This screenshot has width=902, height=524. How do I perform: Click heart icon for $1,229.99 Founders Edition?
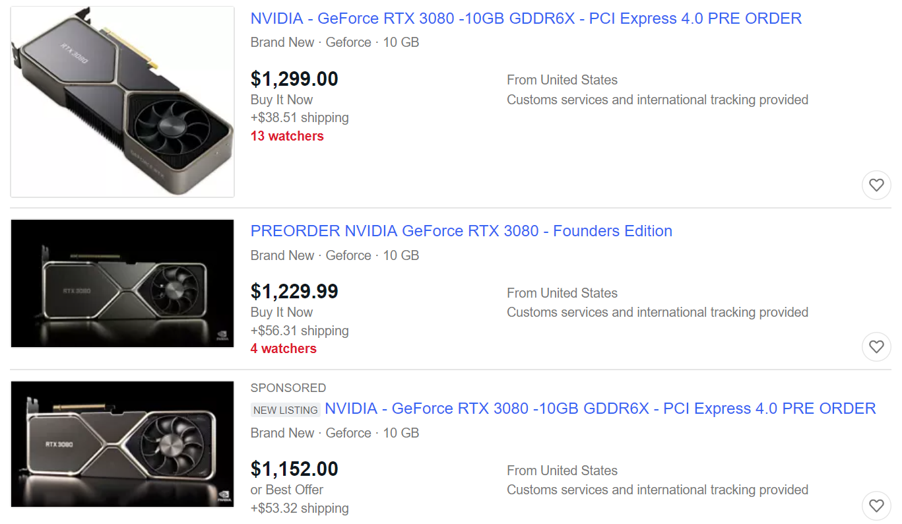pos(876,346)
